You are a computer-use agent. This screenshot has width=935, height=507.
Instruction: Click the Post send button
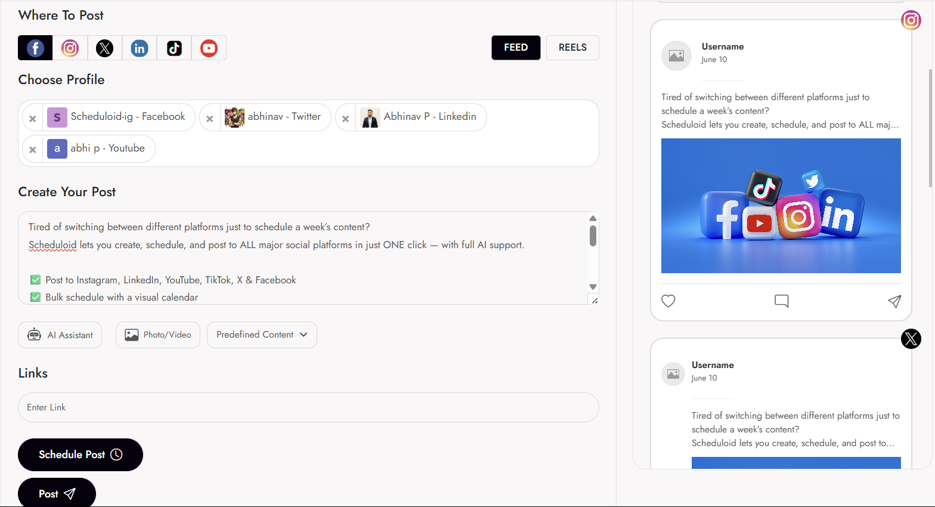[57, 493]
